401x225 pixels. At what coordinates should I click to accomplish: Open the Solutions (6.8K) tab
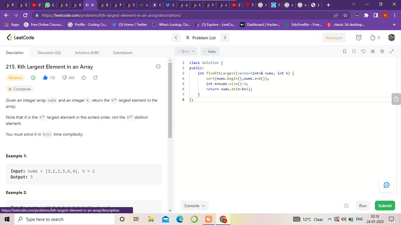87,53
